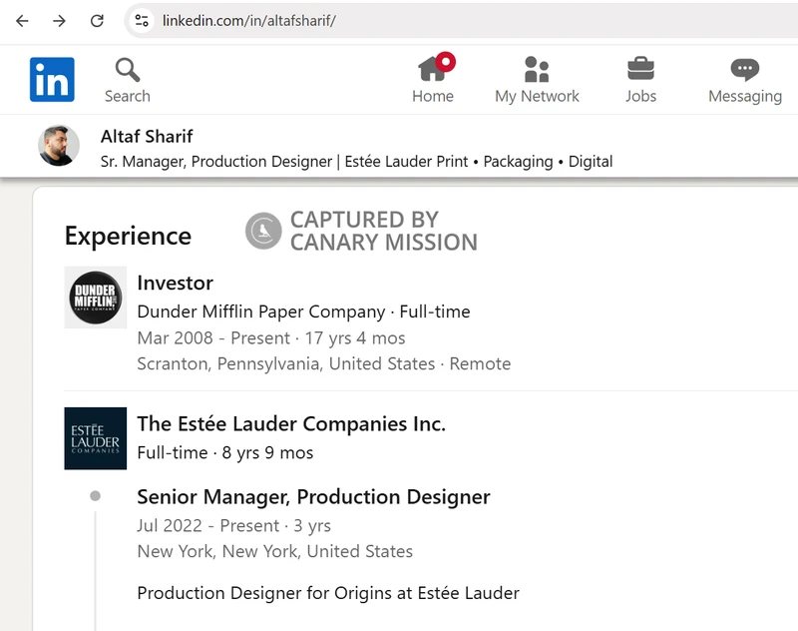The height and width of the screenshot is (631, 798).
Task: Open Messaging from the top navigation
Action: coord(745,81)
